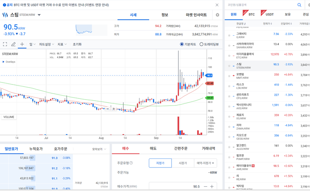Select the 기본차트 radio option
310x191 pixels.
pos(188,44)
